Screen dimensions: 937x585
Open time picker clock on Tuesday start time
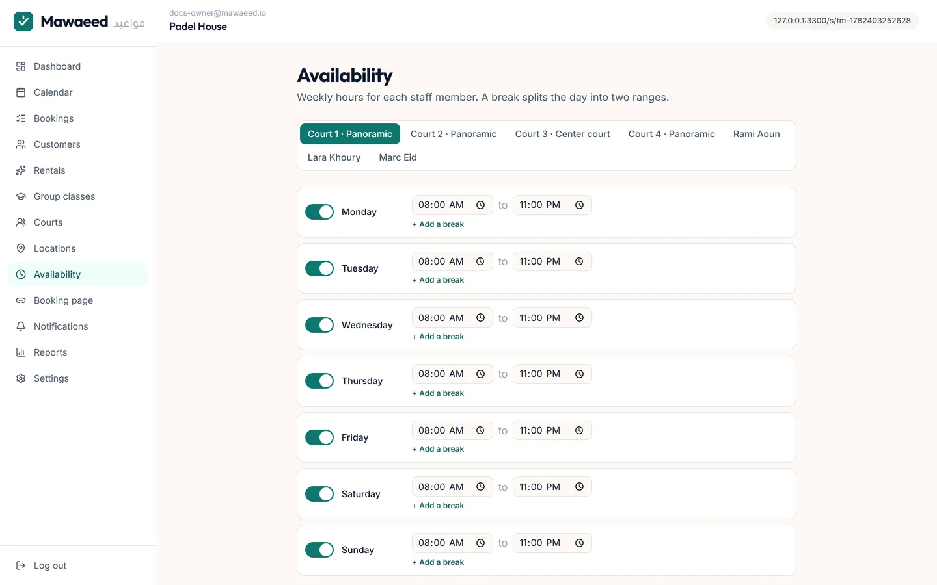[x=480, y=261]
